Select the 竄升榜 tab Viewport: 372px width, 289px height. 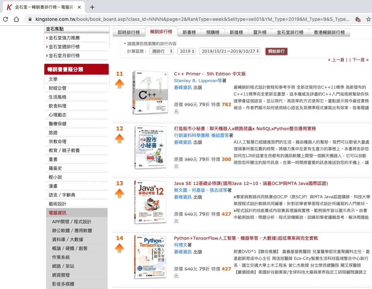[260, 32]
